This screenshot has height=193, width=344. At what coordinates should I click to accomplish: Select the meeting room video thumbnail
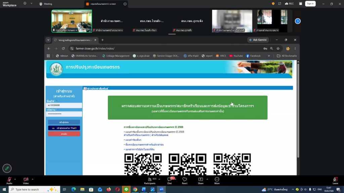pyautogui.click(x=72, y=21)
